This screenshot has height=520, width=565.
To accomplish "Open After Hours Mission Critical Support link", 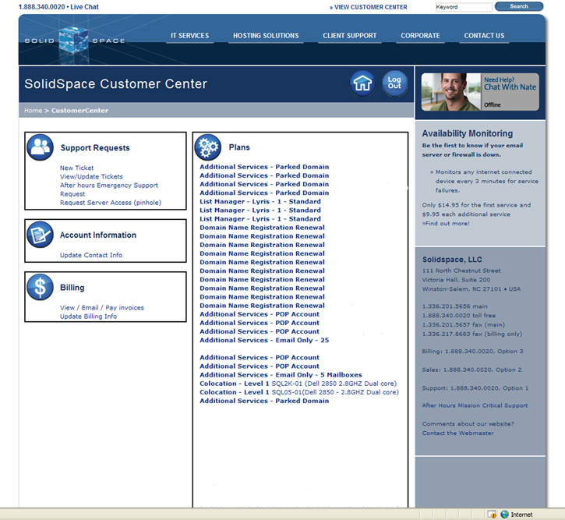I will 475,405.
